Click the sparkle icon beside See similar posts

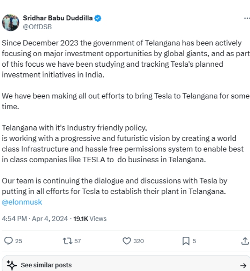point(12,265)
